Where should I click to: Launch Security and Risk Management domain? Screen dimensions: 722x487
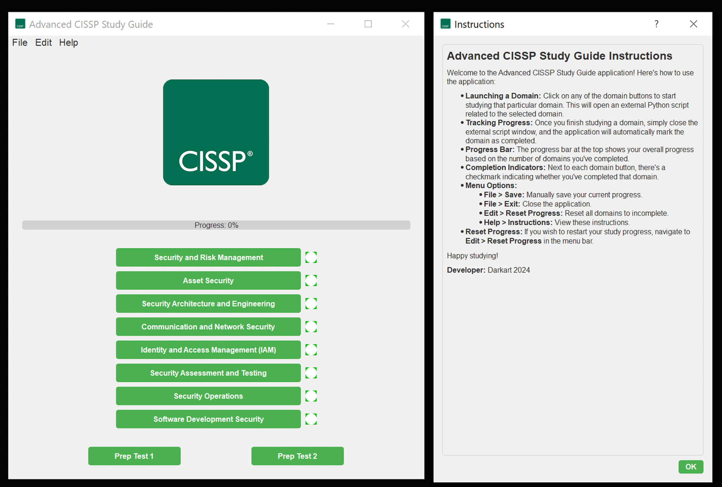(208, 257)
